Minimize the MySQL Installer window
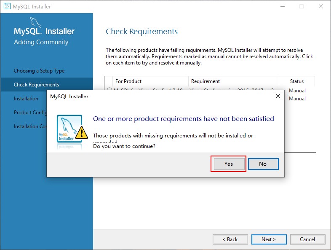The width and height of the screenshot is (331, 250). [x=283, y=6]
